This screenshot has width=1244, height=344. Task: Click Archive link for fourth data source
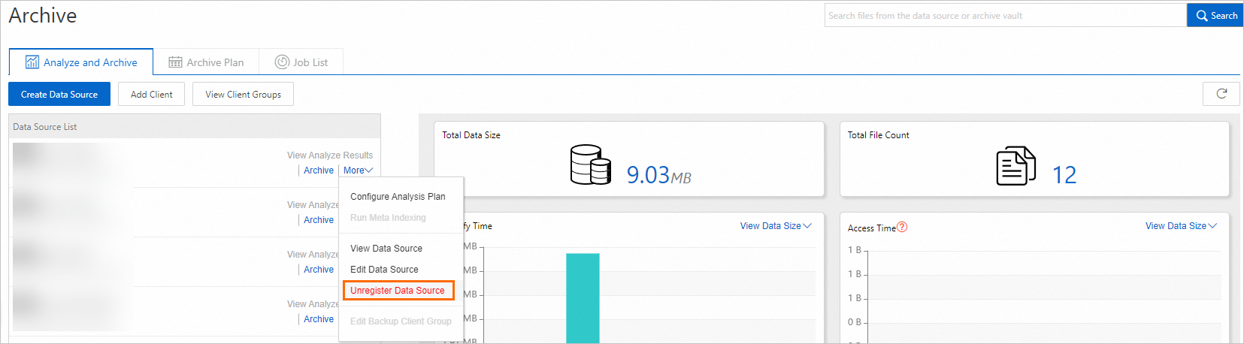coord(319,319)
